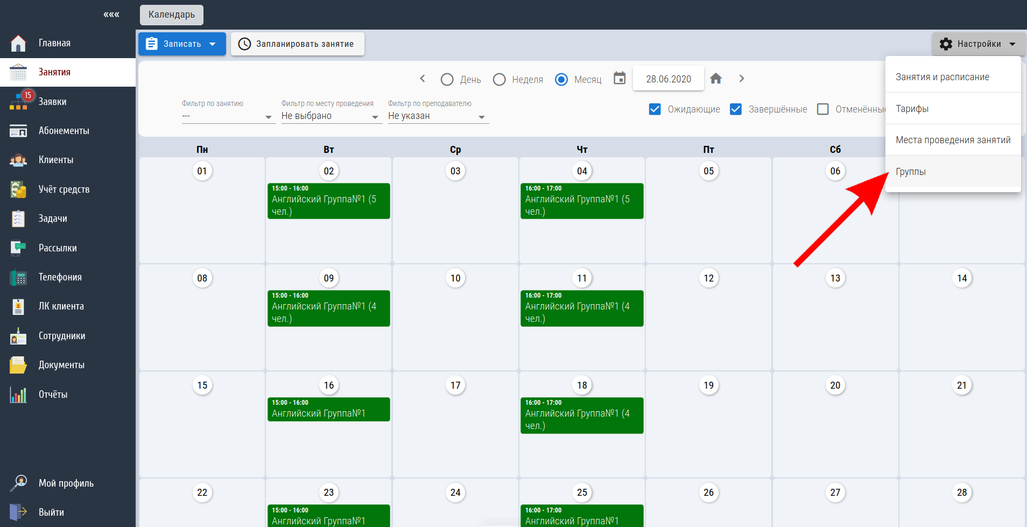Open lesson on 16 at 15:00

click(329, 409)
